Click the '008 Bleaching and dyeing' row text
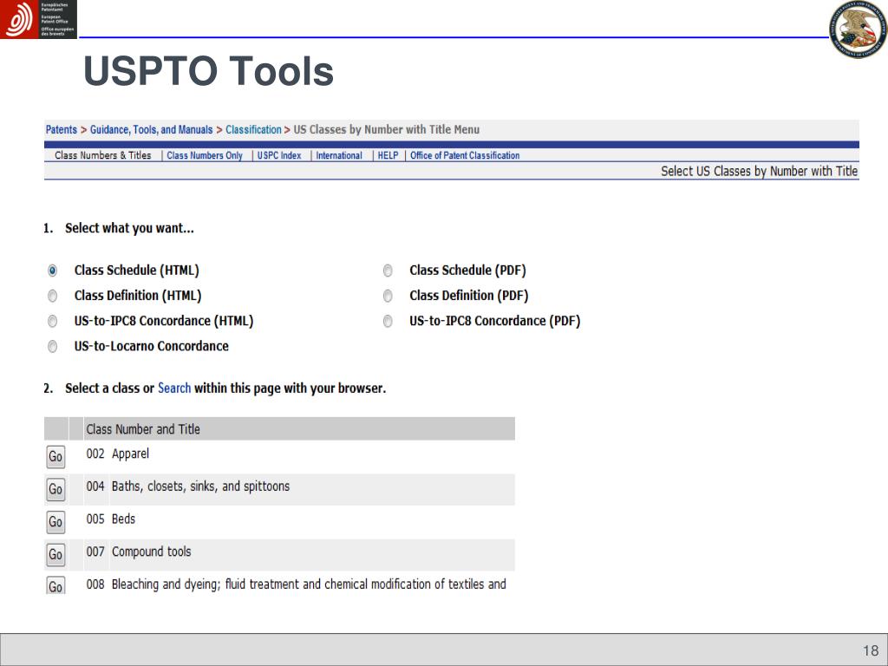Screen dimensions: 888x666 click(x=297, y=584)
